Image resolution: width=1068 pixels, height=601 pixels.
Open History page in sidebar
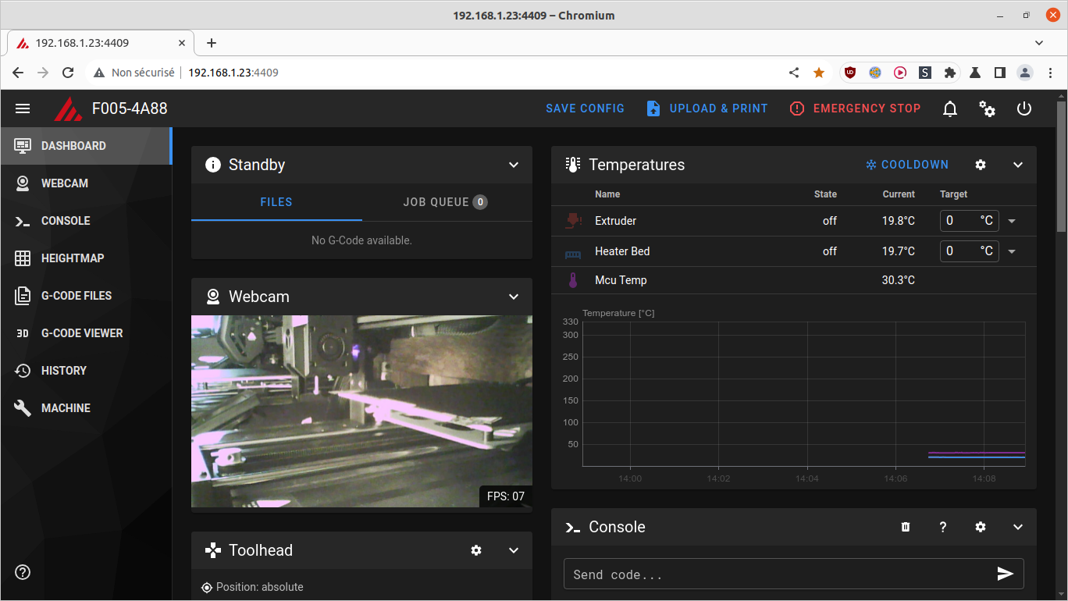[x=86, y=371]
